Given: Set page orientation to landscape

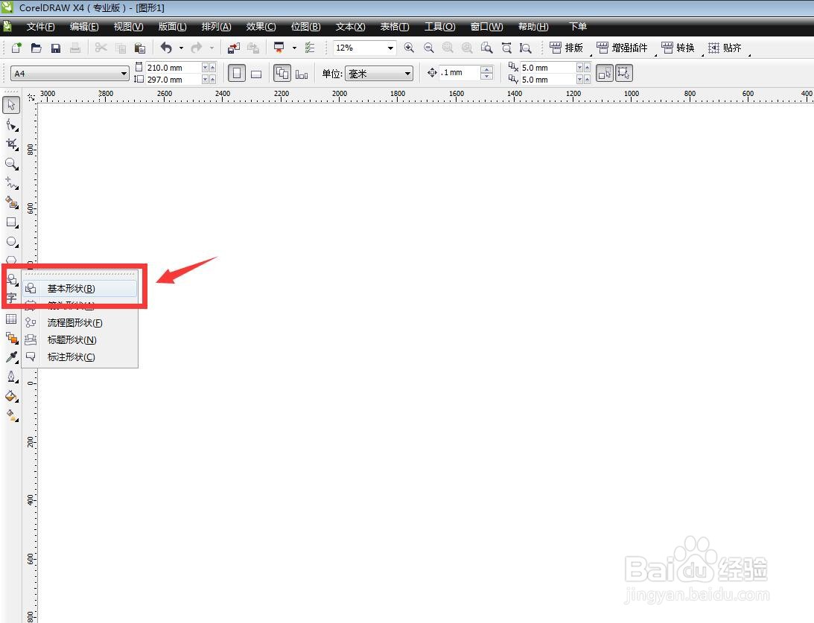Looking at the screenshot, I should 256,74.
